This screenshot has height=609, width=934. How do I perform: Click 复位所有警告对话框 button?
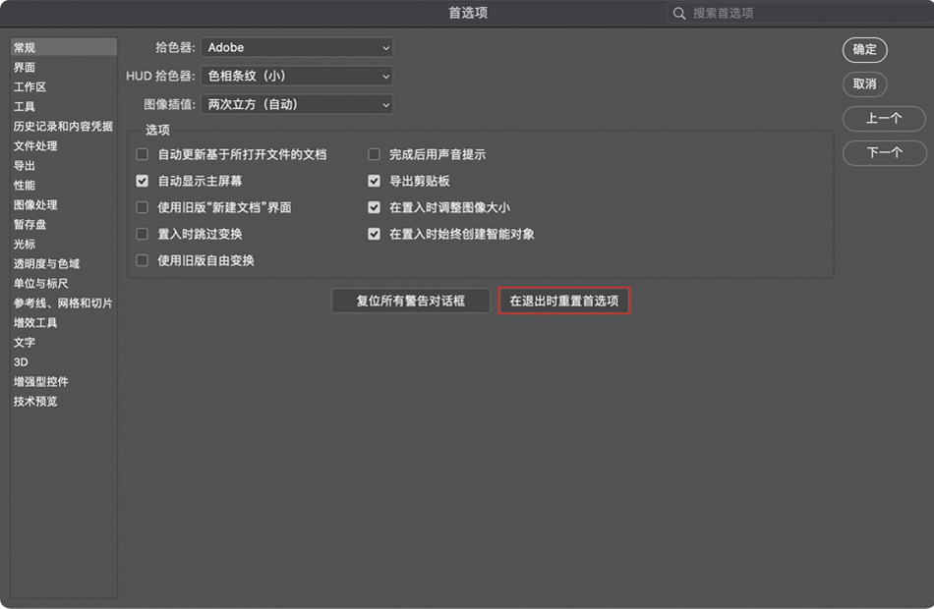click(411, 302)
